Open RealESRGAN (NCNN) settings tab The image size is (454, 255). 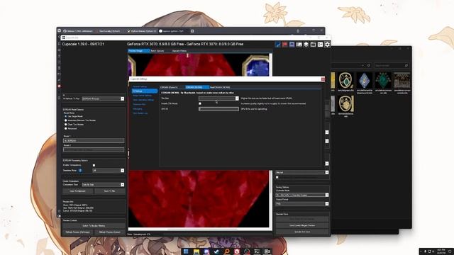(220, 87)
